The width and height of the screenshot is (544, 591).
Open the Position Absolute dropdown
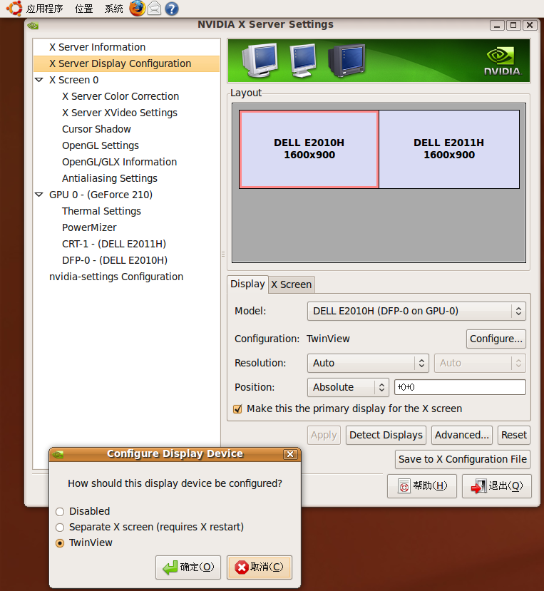[348, 387]
